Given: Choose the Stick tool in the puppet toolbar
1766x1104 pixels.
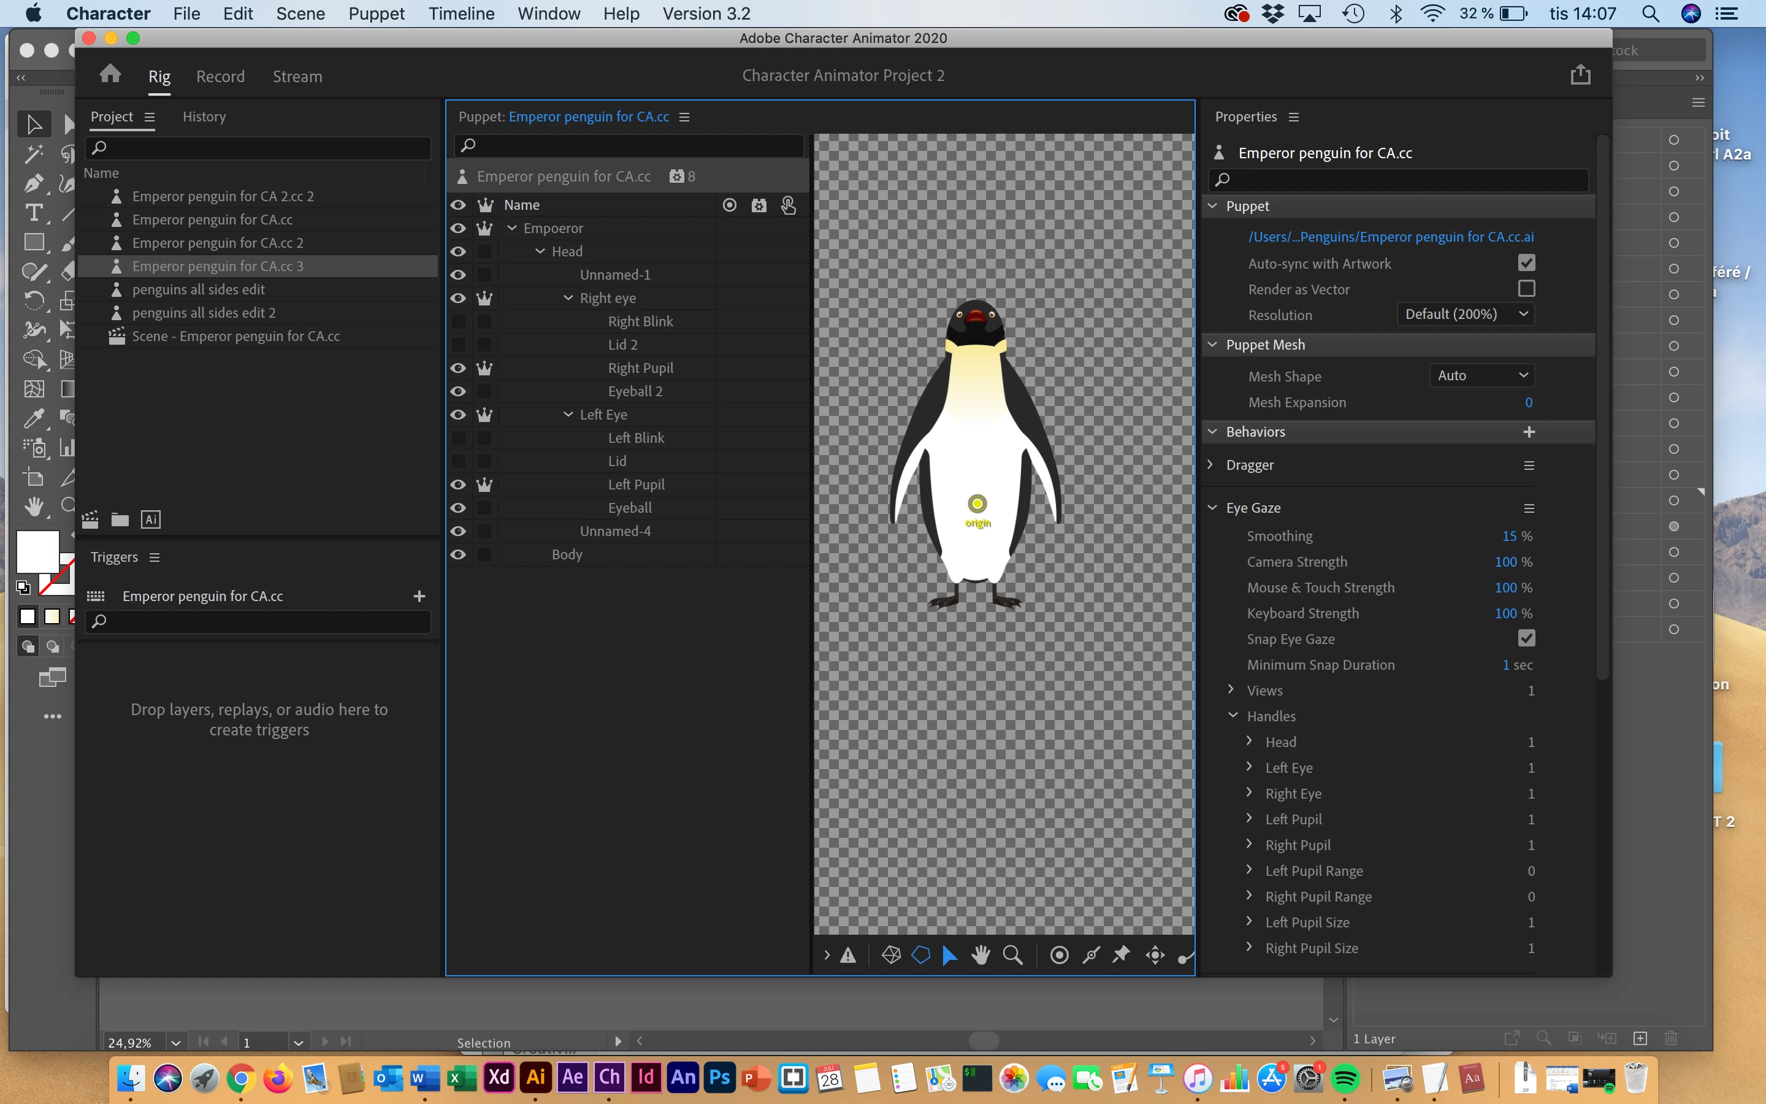Looking at the screenshot, I should point(1091,955).
